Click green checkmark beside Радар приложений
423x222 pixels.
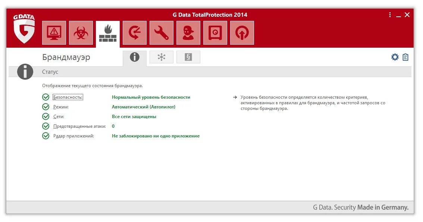coord(46,136)
